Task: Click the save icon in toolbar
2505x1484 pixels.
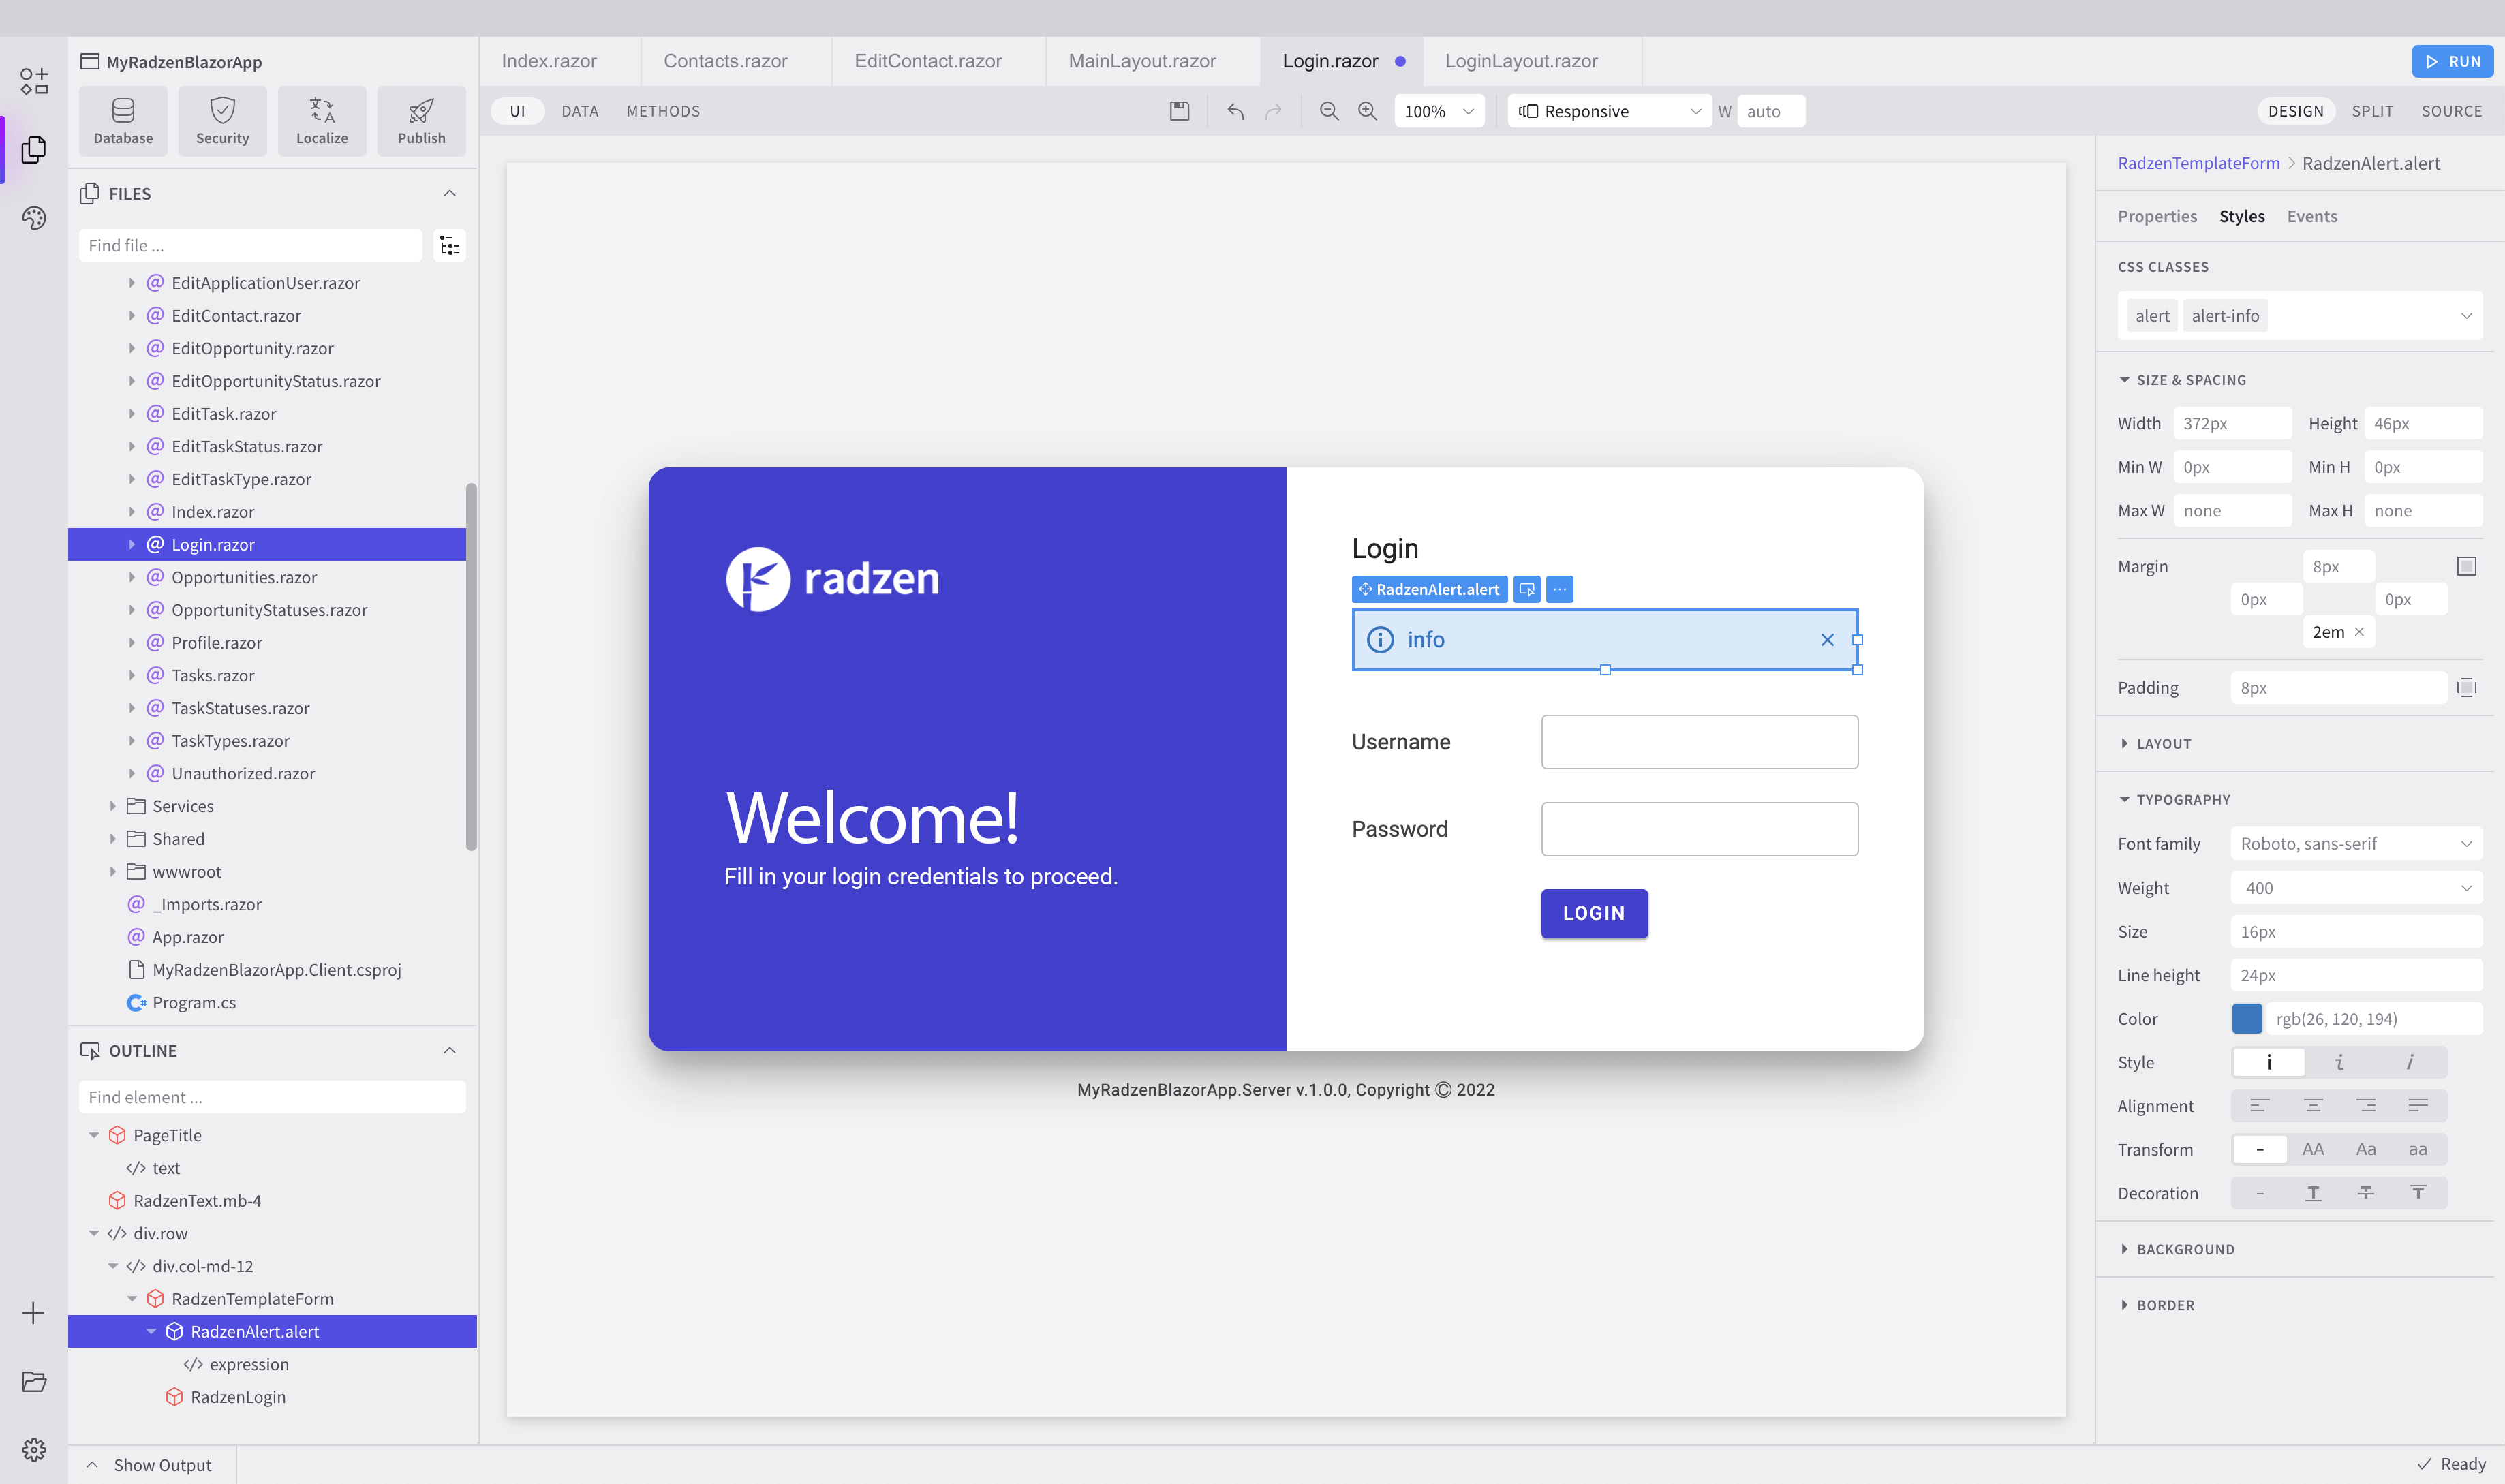Action: [1179, 111]
